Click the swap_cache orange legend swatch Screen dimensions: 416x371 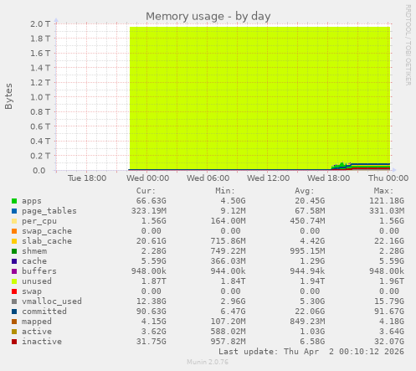coord(14,231)
